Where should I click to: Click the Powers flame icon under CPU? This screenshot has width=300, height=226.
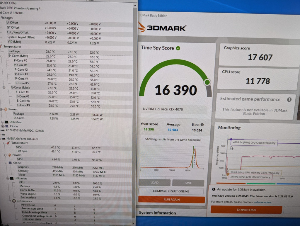(x=6, y=109)
